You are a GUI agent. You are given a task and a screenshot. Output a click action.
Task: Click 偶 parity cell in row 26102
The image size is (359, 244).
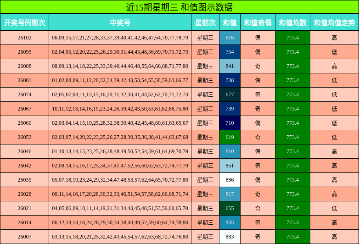tap(258, 38)
